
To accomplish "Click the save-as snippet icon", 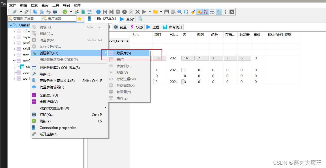I will pos(173,12).
